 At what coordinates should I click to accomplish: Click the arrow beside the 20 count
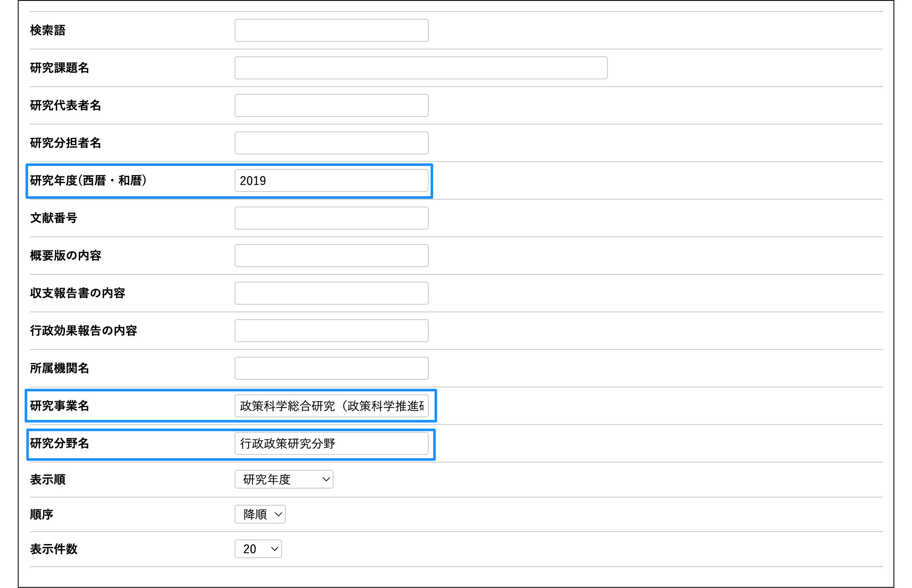tap(274, 549)
